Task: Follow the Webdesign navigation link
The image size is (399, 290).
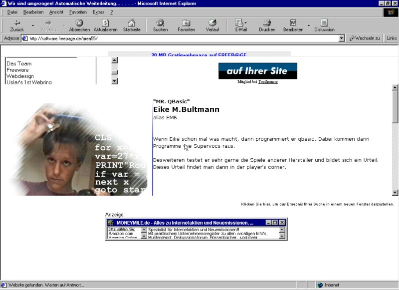Action: (x=20, y=76)
